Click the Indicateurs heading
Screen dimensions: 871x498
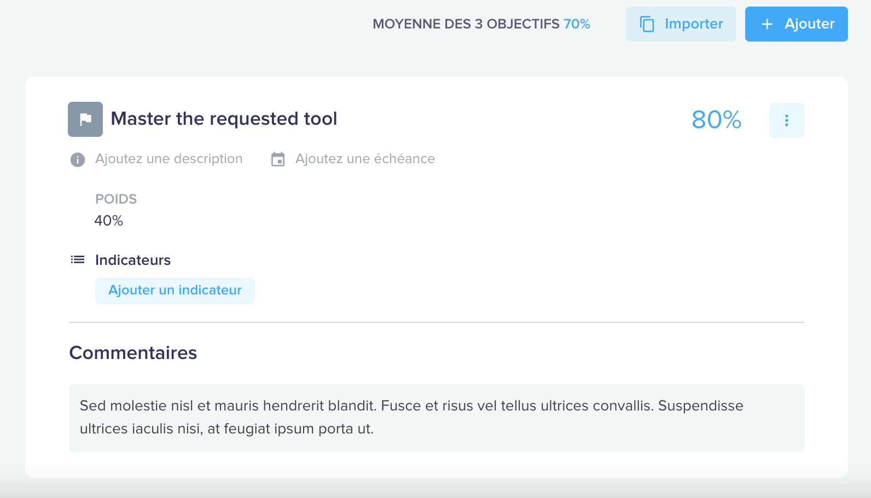coord(133,260)
